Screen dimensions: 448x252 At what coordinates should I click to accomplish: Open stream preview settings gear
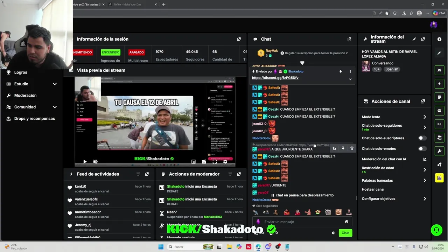pyautogui.click(x=225, y=162)
